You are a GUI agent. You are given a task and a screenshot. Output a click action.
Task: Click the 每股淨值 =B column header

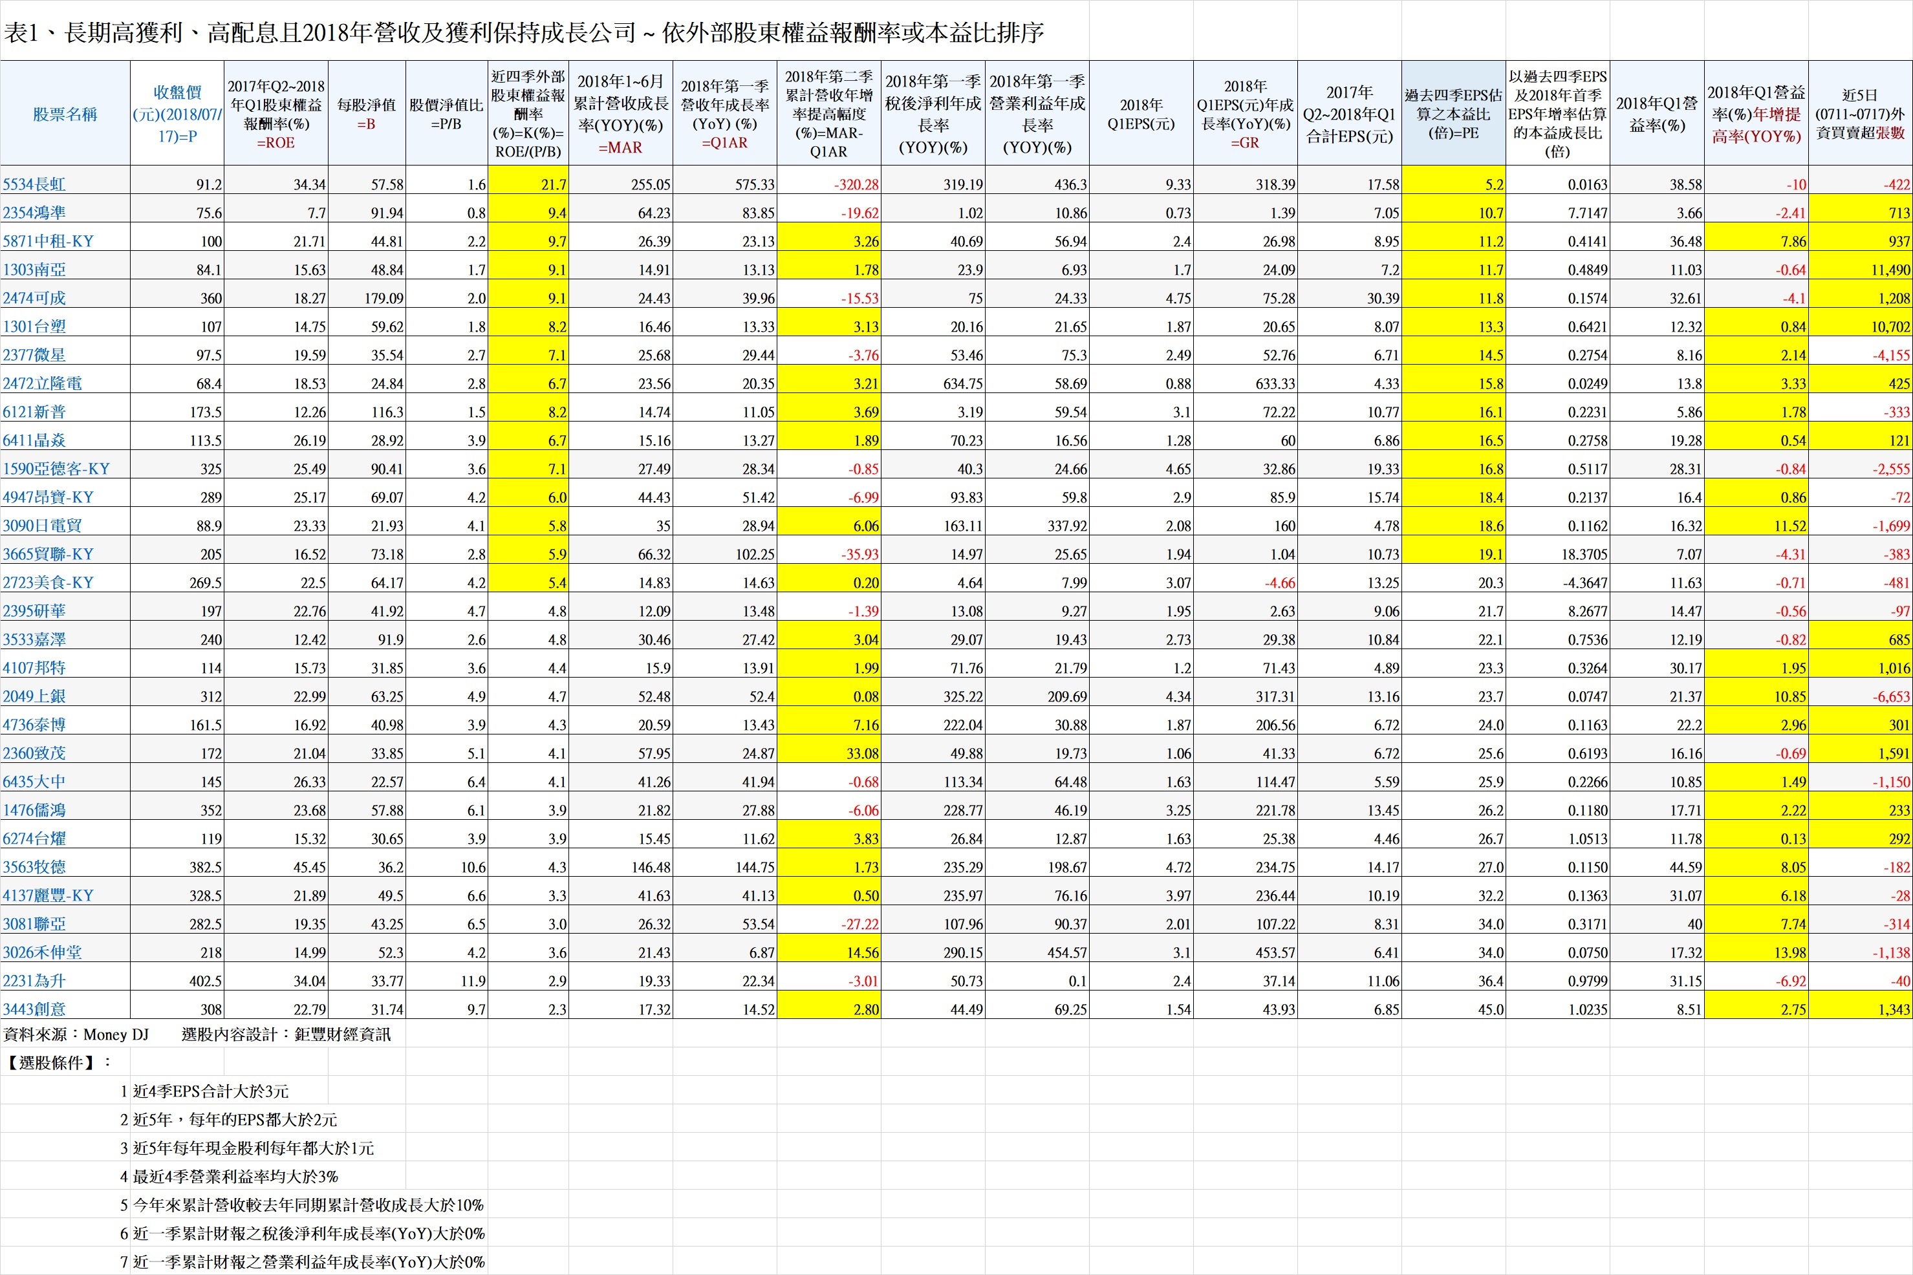pyautogui.click(x=367, y=114)
